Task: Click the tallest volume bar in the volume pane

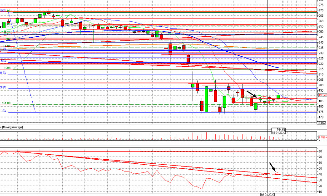Action: pyautogui.click(x=207, y=136)
